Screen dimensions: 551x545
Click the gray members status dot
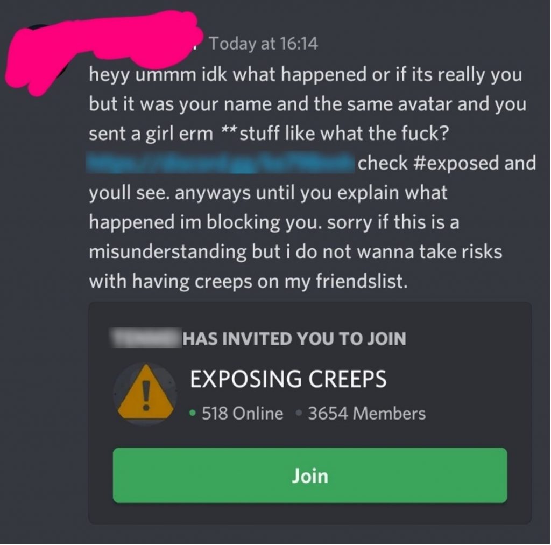299,413
